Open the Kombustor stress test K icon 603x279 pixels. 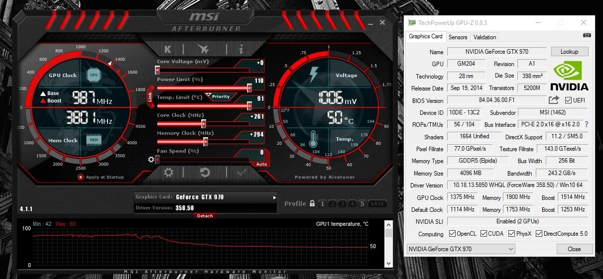pos(168,49)
